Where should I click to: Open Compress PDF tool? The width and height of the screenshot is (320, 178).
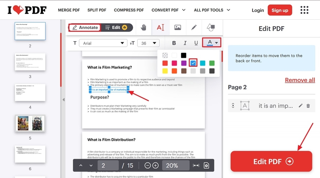129,10
